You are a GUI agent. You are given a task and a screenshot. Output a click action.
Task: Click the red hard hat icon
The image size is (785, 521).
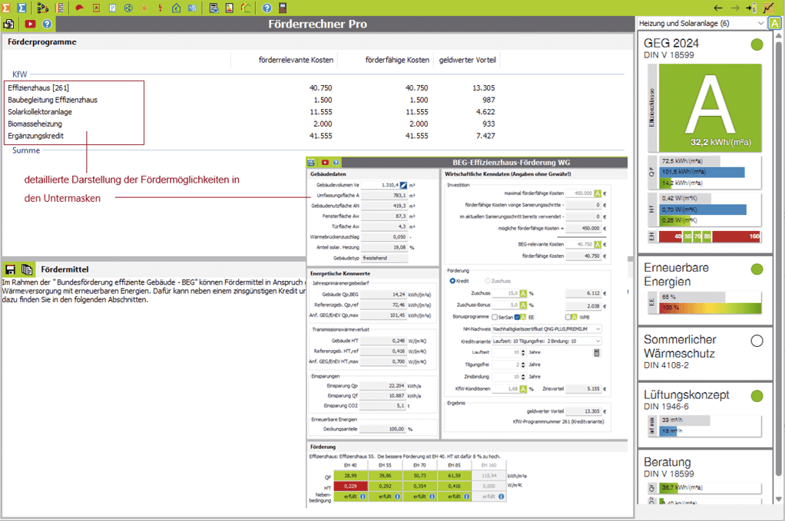79,8
